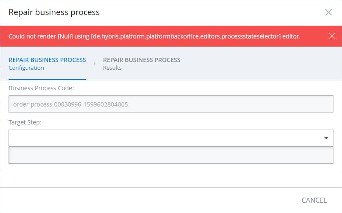Click the grey 'Results' subtitle text
Screen dimensions: 342x213
point(112,68)
